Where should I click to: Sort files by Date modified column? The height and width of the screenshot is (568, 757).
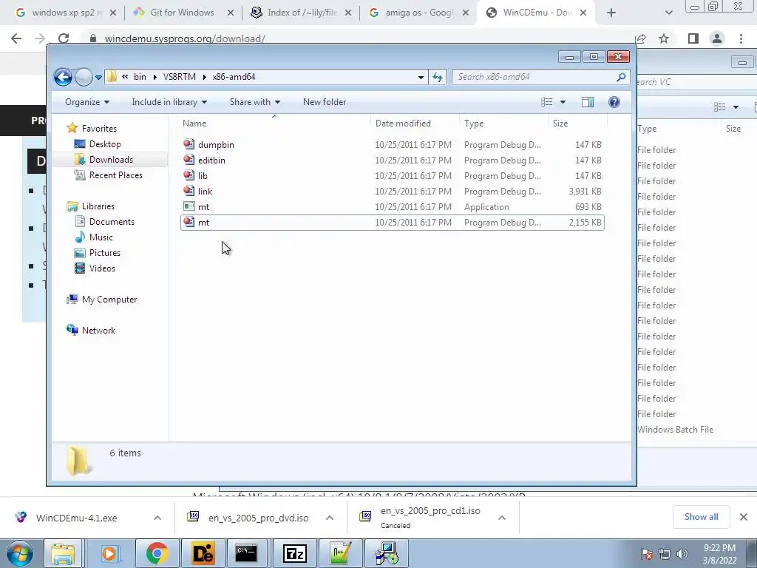[x=415, y=124]
